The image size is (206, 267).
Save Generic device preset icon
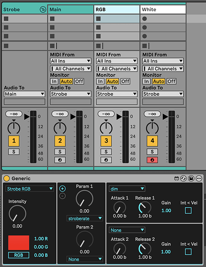[x=191, y=178]
